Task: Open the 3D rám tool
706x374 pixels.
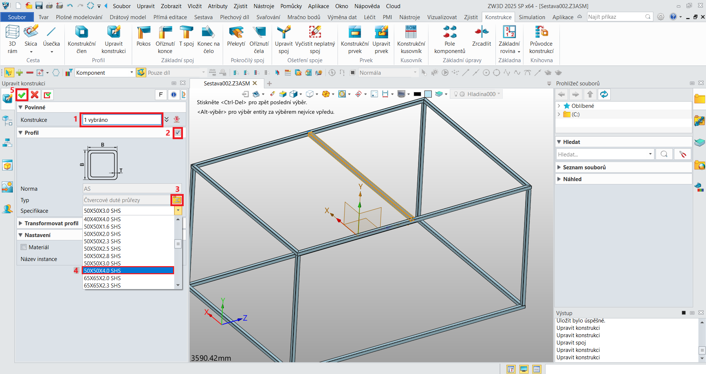Action: (12, 39)
